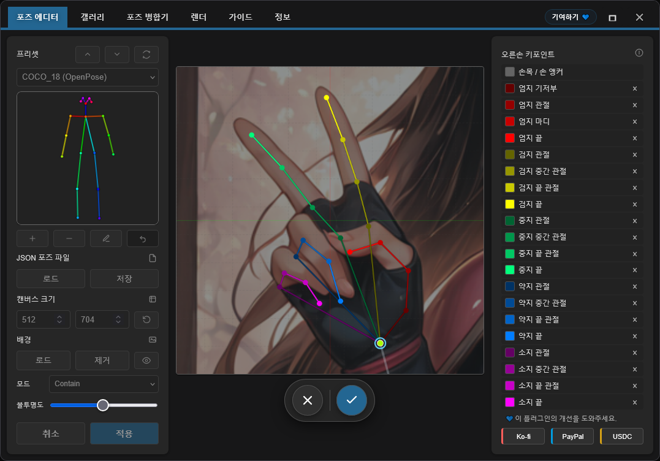Click the 저장 save button
The width and height of the screenshot is (660, 461).
[x=124, y=279]
